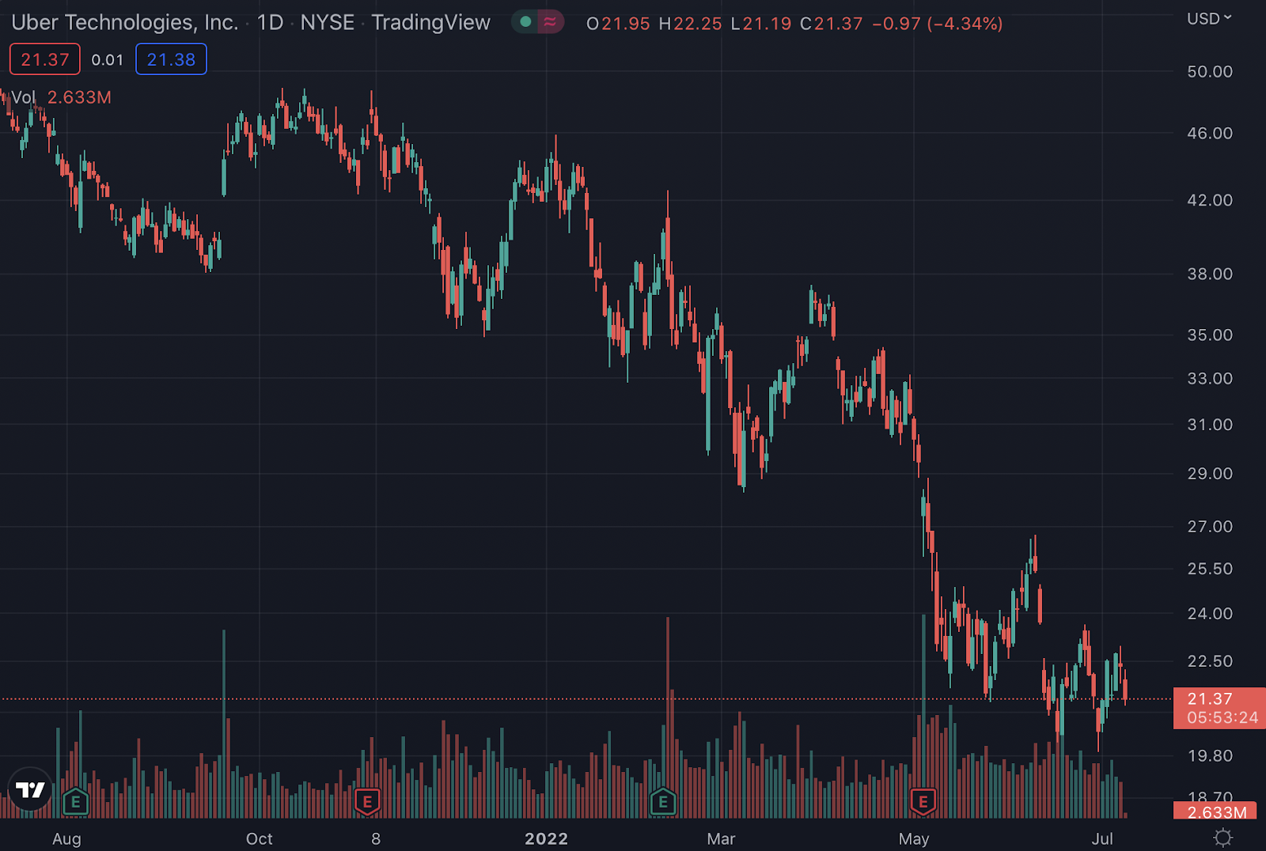Click the red 2.633M volume tag on scale
This screenshot has width=1266, height=851.
pos(1215,811)
